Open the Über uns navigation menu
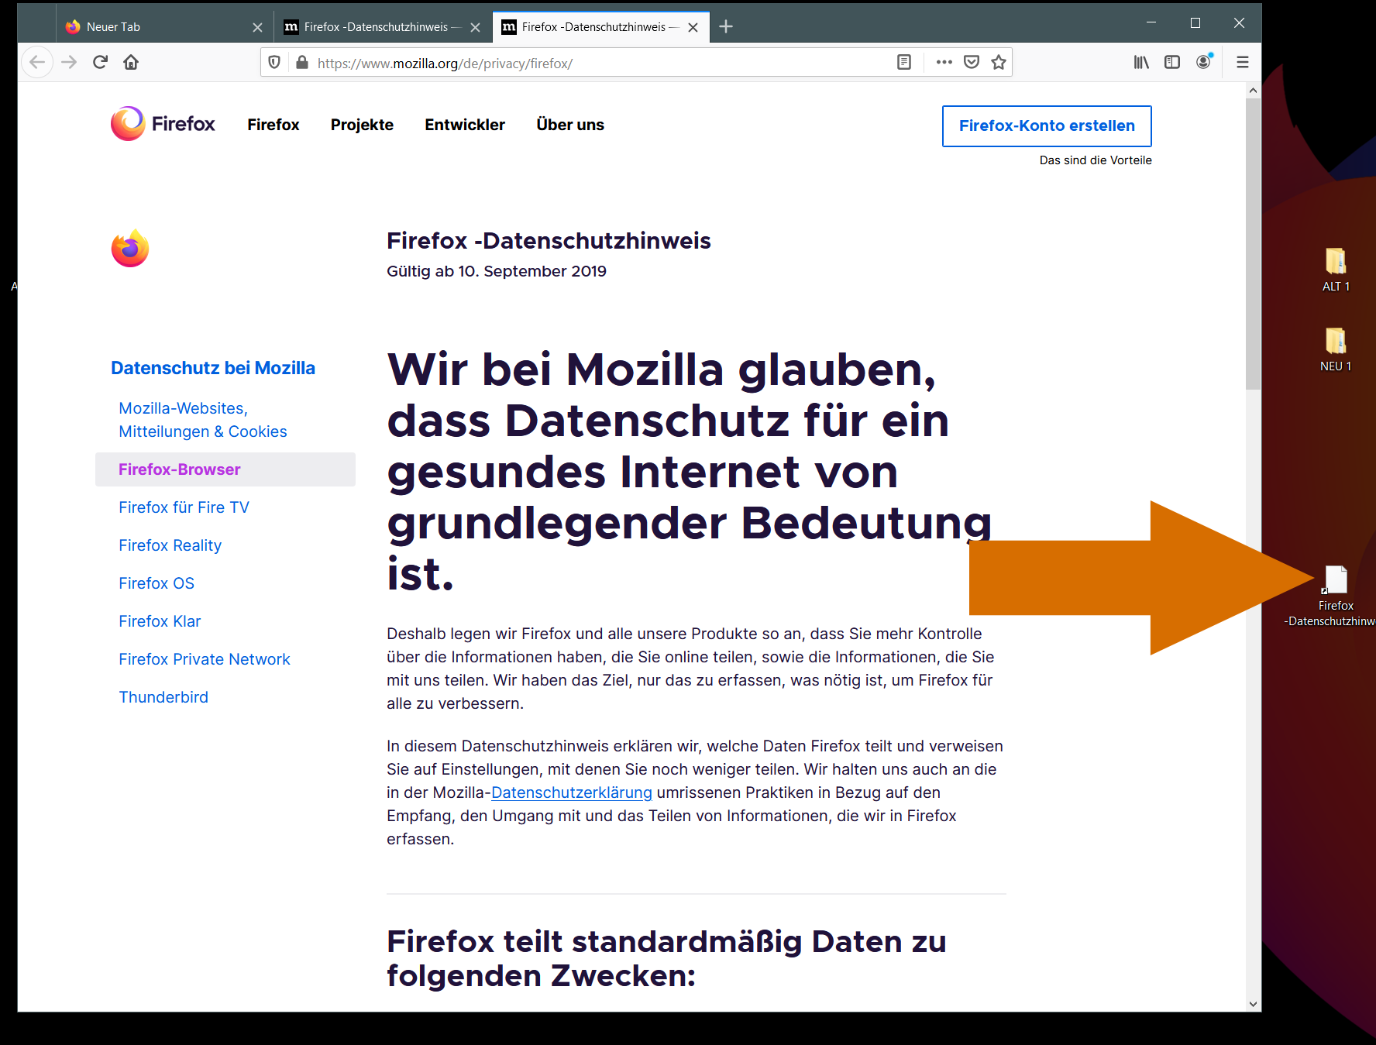Image resolution: width=1376 pixels, height=1045 pixels. pos(570,125)
